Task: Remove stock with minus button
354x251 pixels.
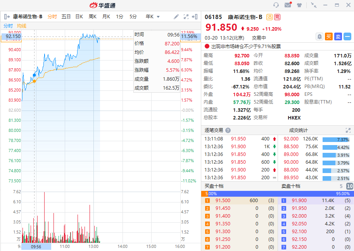Action: click(347, 36)
